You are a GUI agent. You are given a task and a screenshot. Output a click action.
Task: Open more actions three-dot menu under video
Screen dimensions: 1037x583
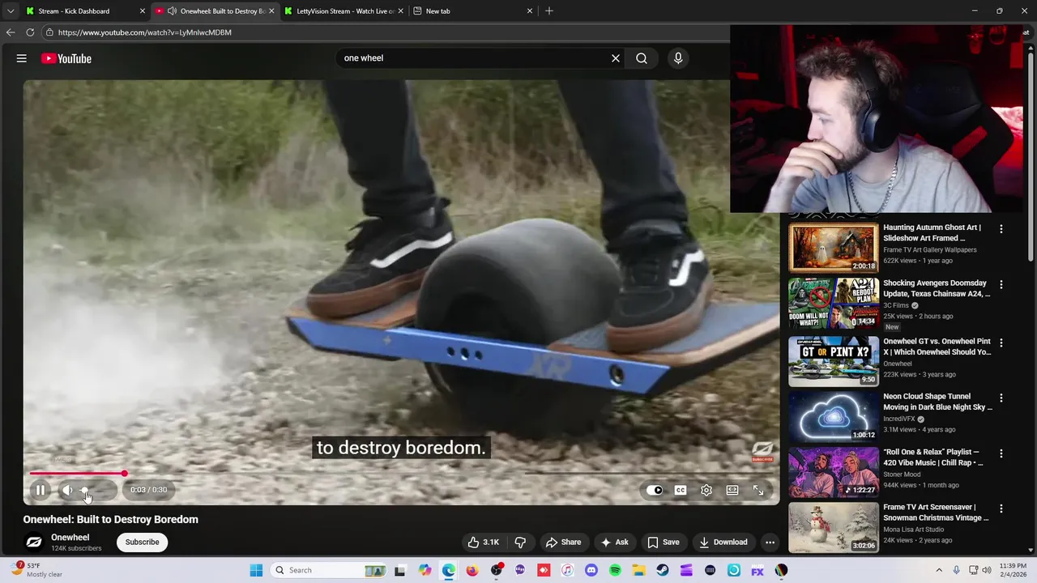[x=770, y=542]
